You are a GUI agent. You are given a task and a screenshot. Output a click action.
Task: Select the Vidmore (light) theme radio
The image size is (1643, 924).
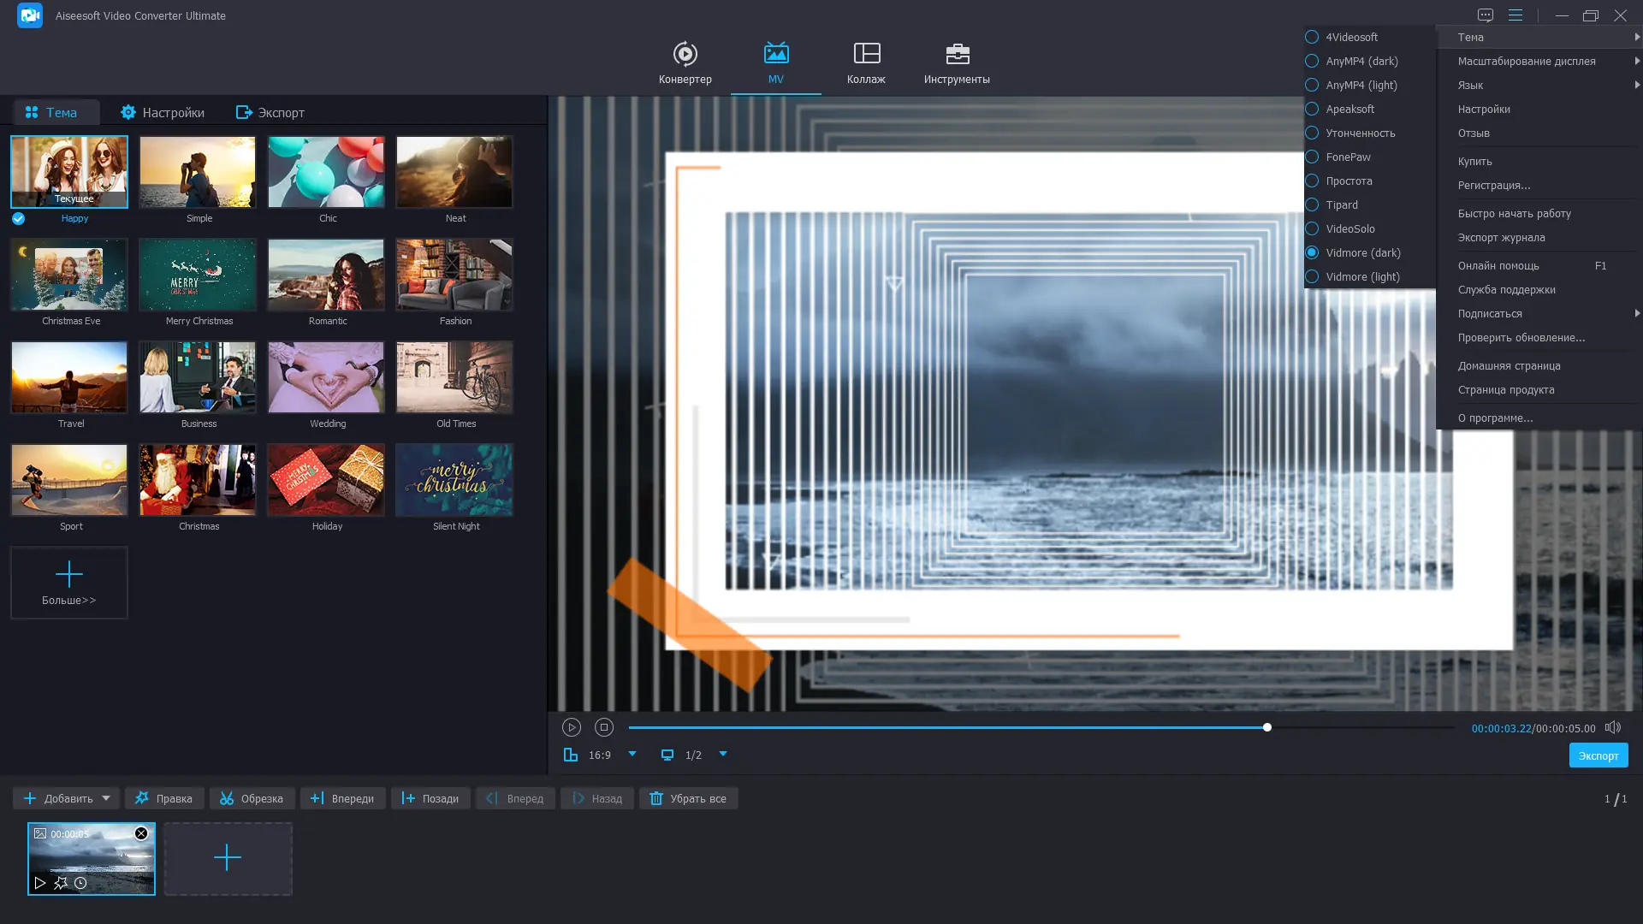1312,276
